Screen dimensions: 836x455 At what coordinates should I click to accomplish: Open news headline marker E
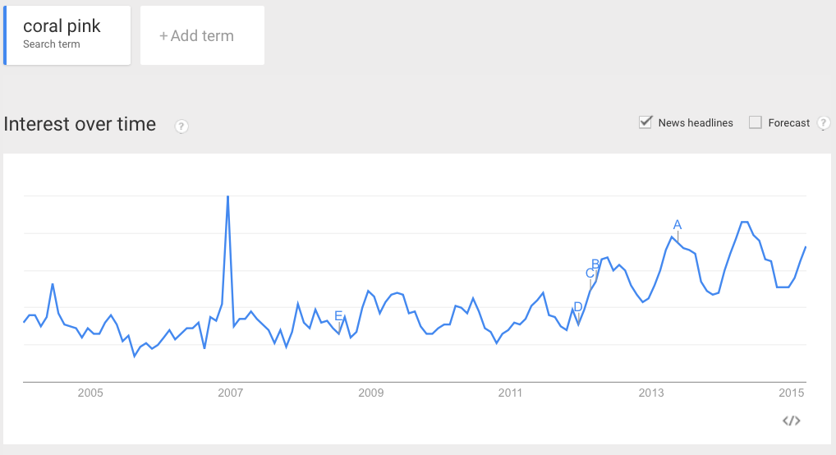pos(338,316)
